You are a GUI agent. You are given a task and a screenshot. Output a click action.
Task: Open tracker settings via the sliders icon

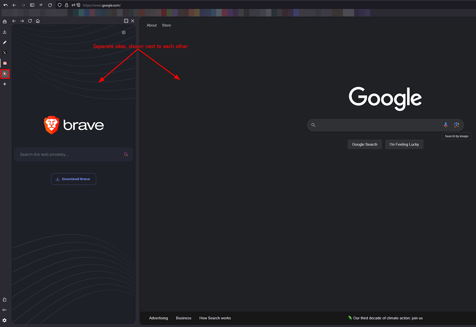click(73, 5)
